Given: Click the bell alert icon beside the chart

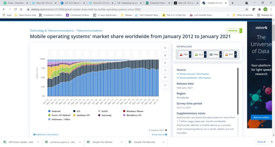Looking at the screenshot, I should click(165, 55).
